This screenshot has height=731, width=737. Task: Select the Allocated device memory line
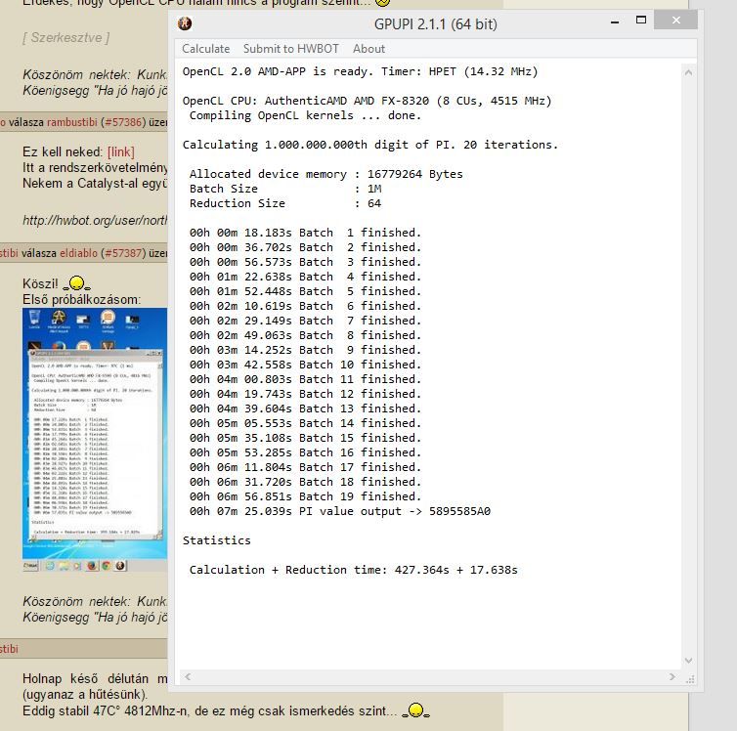326,174
